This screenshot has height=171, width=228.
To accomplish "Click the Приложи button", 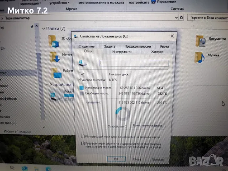I will 157,160.
